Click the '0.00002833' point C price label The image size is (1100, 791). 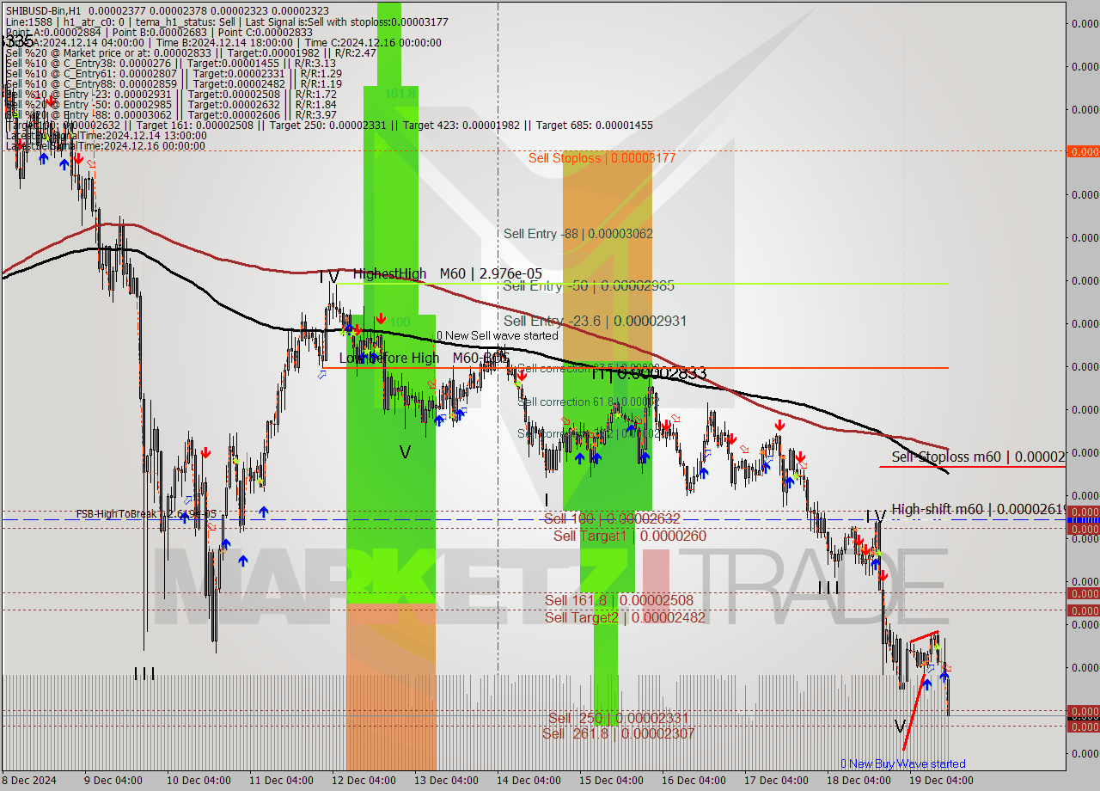click(662, 373)
